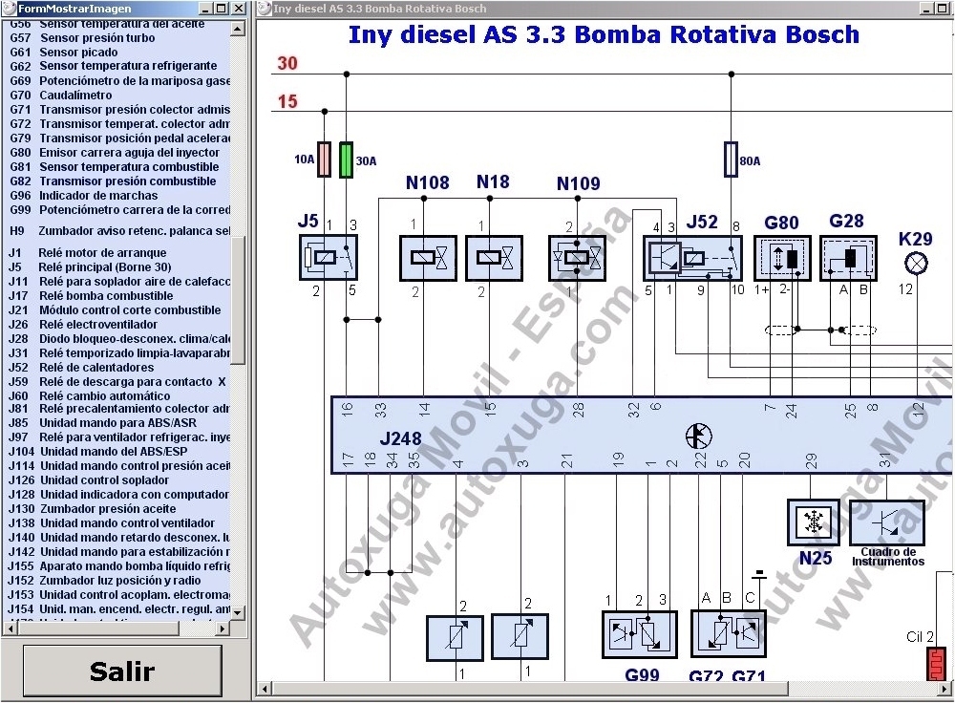Viewport: 955px width, 703px height.
Task: Click component list scroll-down arrow
Action: [238, 612]
